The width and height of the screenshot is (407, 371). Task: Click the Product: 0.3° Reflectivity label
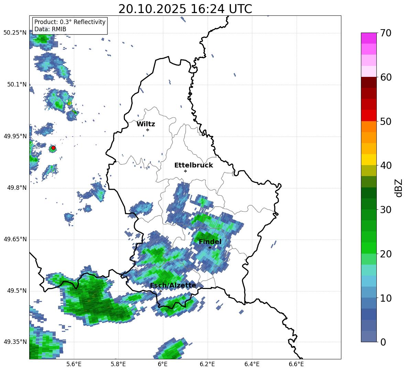[x=70, y=22]
